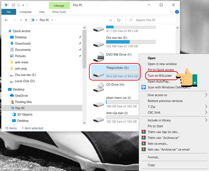Click the usage bar of Dia vua tao (E:)
The image size is (209, 171).
click(x=131, y=42)
